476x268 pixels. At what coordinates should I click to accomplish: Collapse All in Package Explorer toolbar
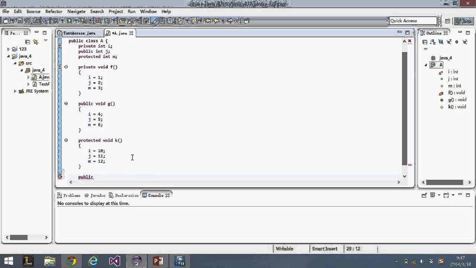point(28,42)
